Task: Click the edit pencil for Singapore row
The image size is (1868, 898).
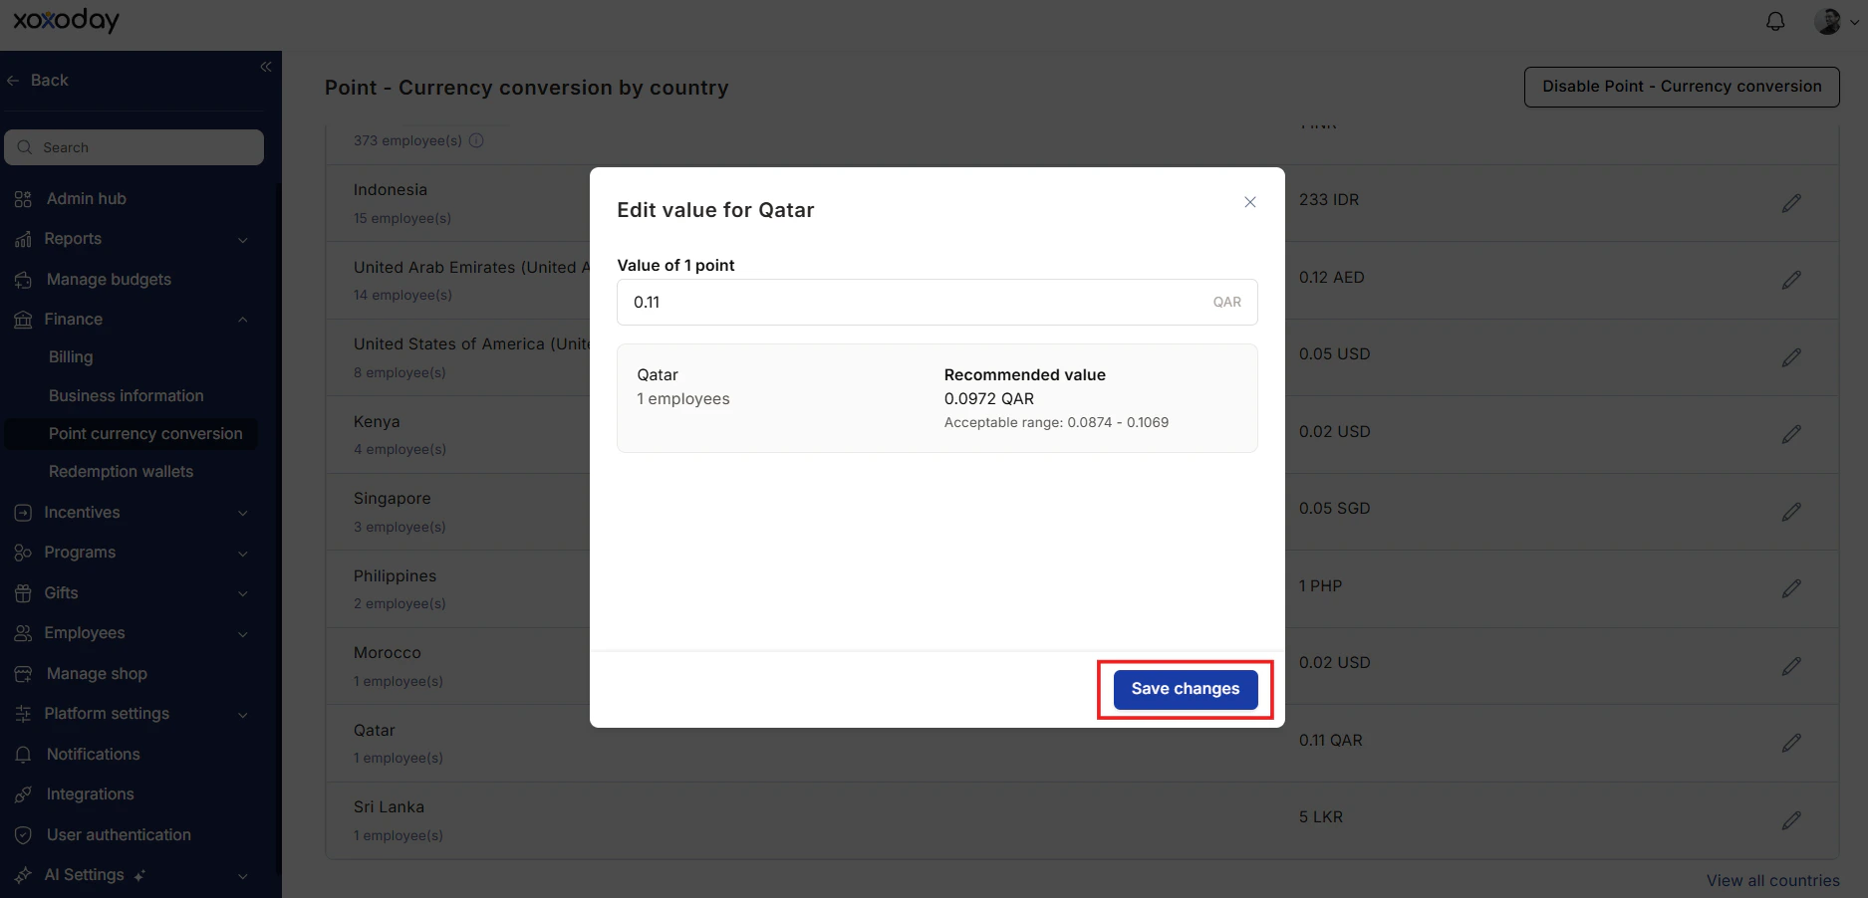Action: click(1791, 512)
